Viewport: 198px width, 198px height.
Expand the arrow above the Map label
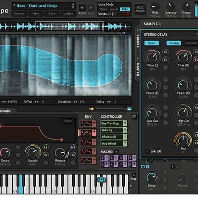[x=134, y=175]
